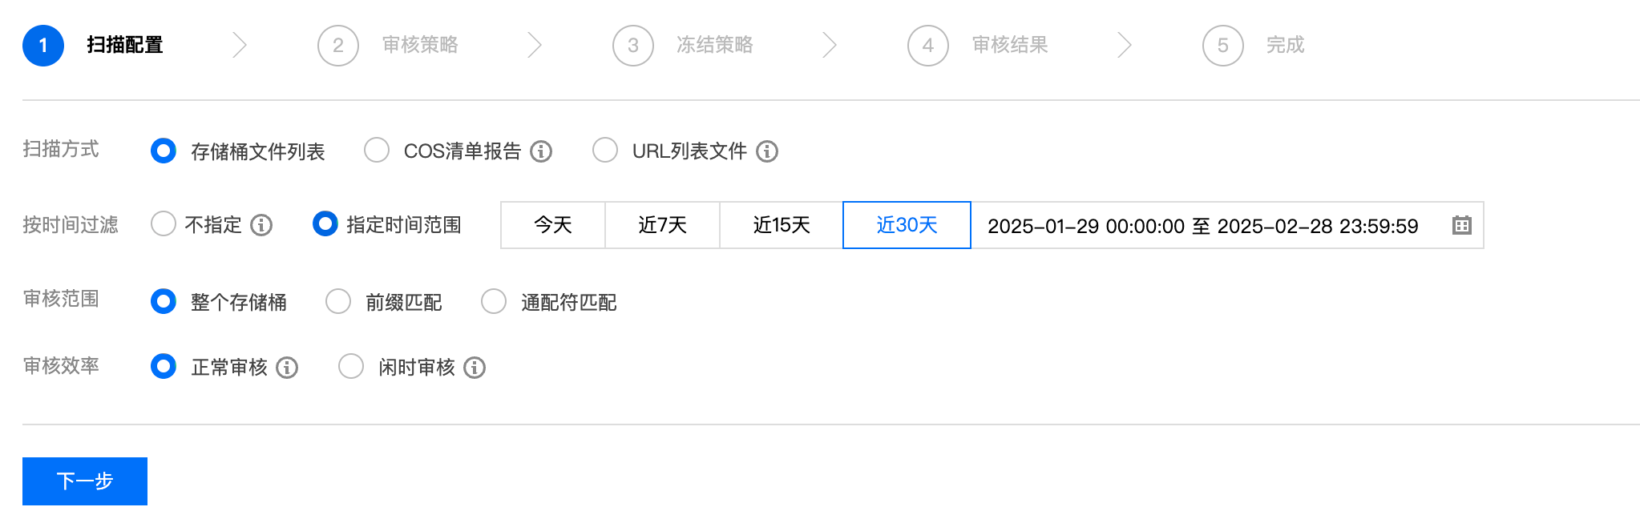Click info icon beside 正常审核
Screen dimensions: 1640x519
[x=287, y=368]
